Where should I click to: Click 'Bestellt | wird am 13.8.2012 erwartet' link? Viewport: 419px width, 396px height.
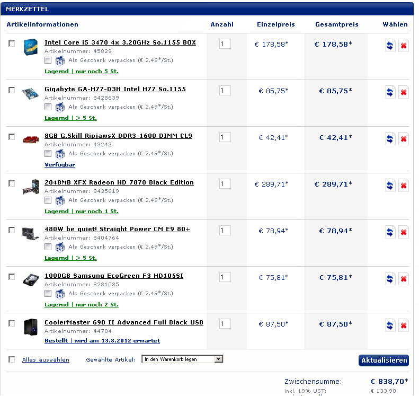[102, 341]
